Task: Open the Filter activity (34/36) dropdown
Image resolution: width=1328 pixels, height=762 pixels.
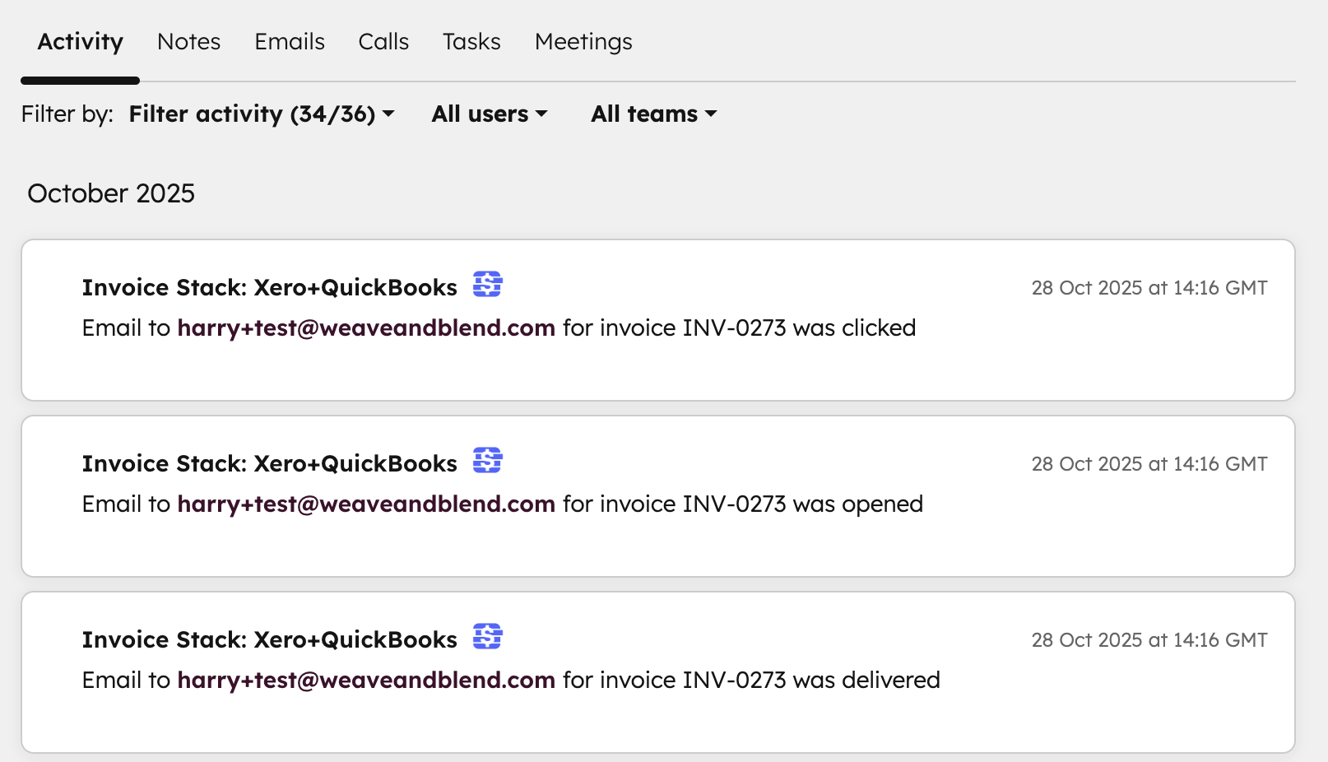Action: (x=261, y=114)
